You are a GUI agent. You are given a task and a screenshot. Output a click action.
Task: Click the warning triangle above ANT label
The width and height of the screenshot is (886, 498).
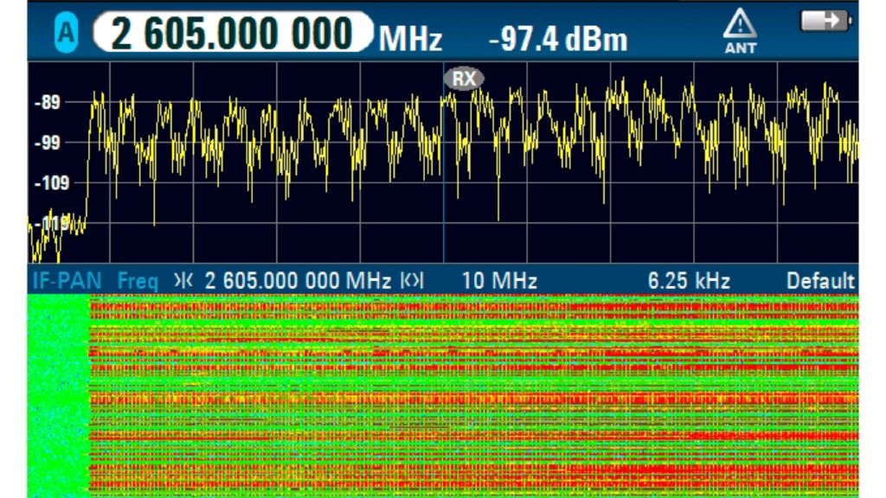coord(740,22)
